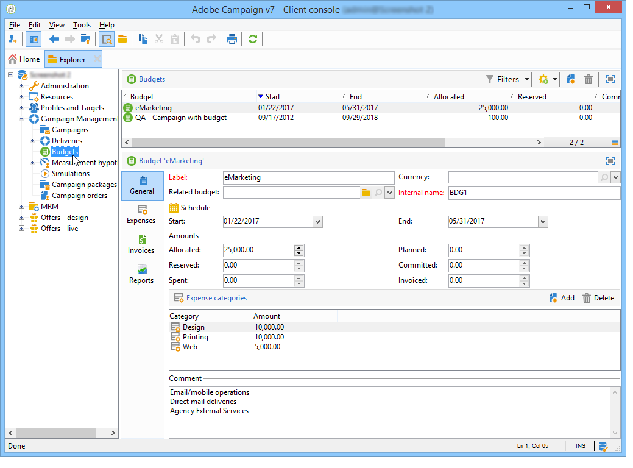This screenshot has width=633, height=468.
Task: Open the End date dropdown
Action: 543,222
